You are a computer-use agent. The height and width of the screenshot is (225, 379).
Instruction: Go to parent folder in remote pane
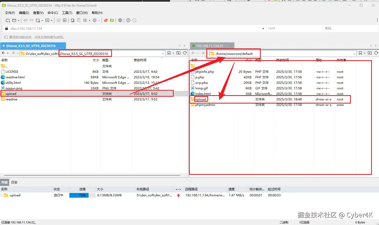click(x=370, y=53)
